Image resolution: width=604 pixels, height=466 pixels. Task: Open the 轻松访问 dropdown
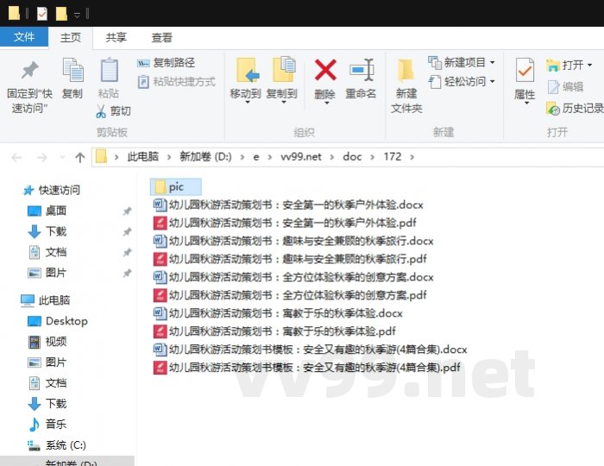point(462,82)
